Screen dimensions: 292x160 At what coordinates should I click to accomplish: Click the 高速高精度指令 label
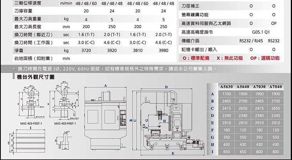(x=197, y=32)
